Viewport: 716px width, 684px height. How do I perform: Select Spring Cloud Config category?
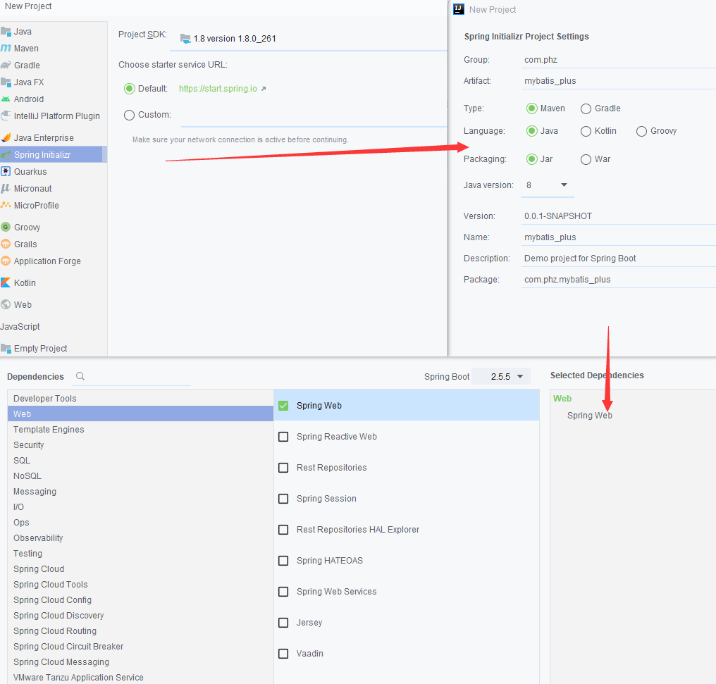click(141, 600)
